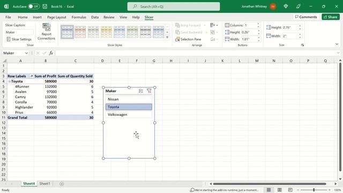
Task: Open the Microsoft Premium diamond icon
Action: (x=286, y=6)
